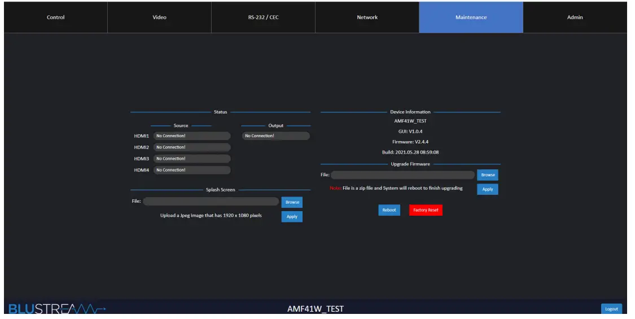Viewport: 635px width, 319px height.
Task: Click the HDMI2 source status field
Action: (x=192, y=147)
